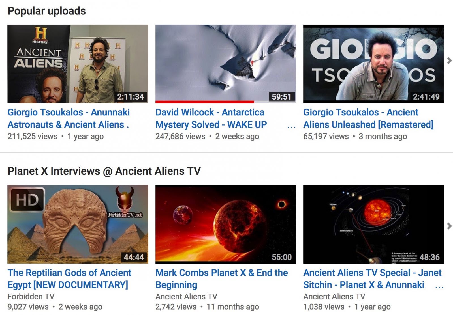The width and height of the screenshot is (453, 315).
Task: Click next arrow for Popular uploads row
Action: (x=449, y=61)
